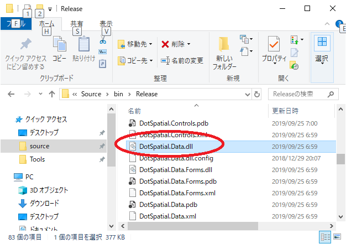The image size is (346, 244).
Task: Click the scissors Cut icon
Action: 103,40
